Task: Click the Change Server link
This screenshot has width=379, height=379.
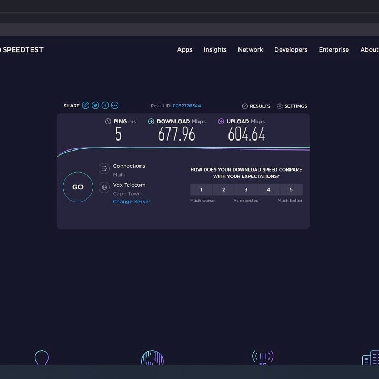Action: [x=132, y=202]
